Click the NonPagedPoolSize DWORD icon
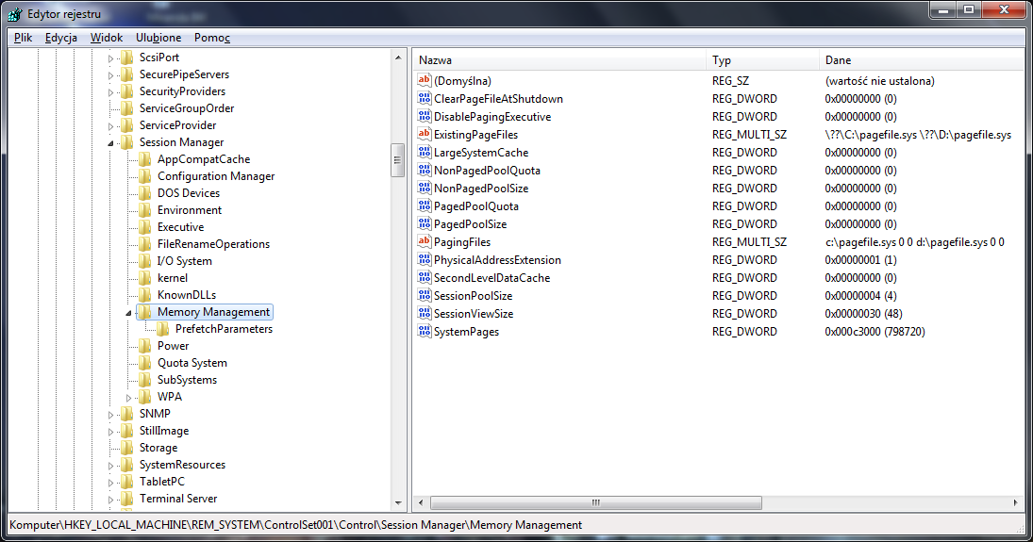 (425, 188)
